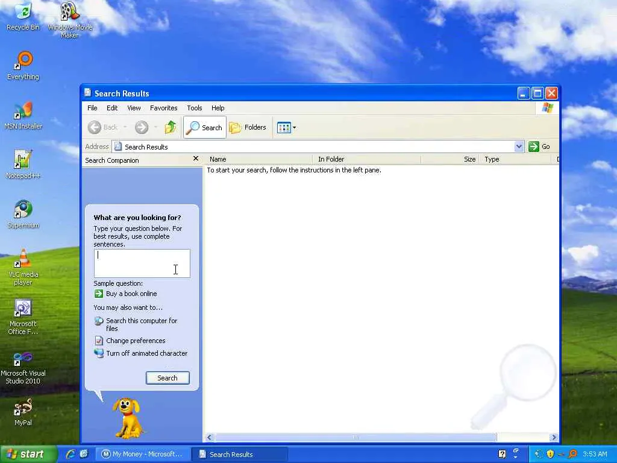Go up one folder level
Image resolution: width=617 pixels, height=463 pixels.
(171, 127)
